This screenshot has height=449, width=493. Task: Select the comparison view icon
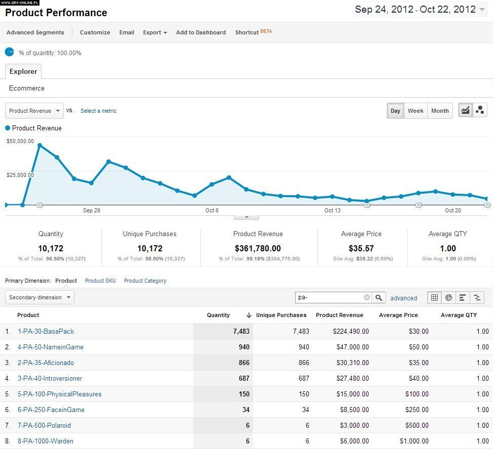(x=477, y=297)
